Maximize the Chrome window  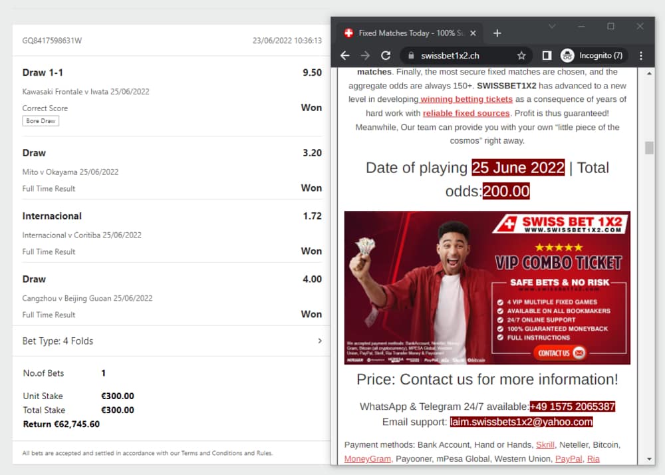pos(610,27)
